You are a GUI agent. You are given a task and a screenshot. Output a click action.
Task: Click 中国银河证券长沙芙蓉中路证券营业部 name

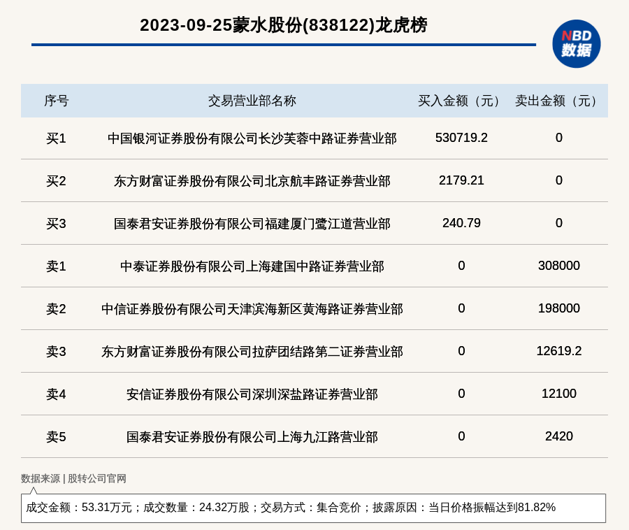252,138
